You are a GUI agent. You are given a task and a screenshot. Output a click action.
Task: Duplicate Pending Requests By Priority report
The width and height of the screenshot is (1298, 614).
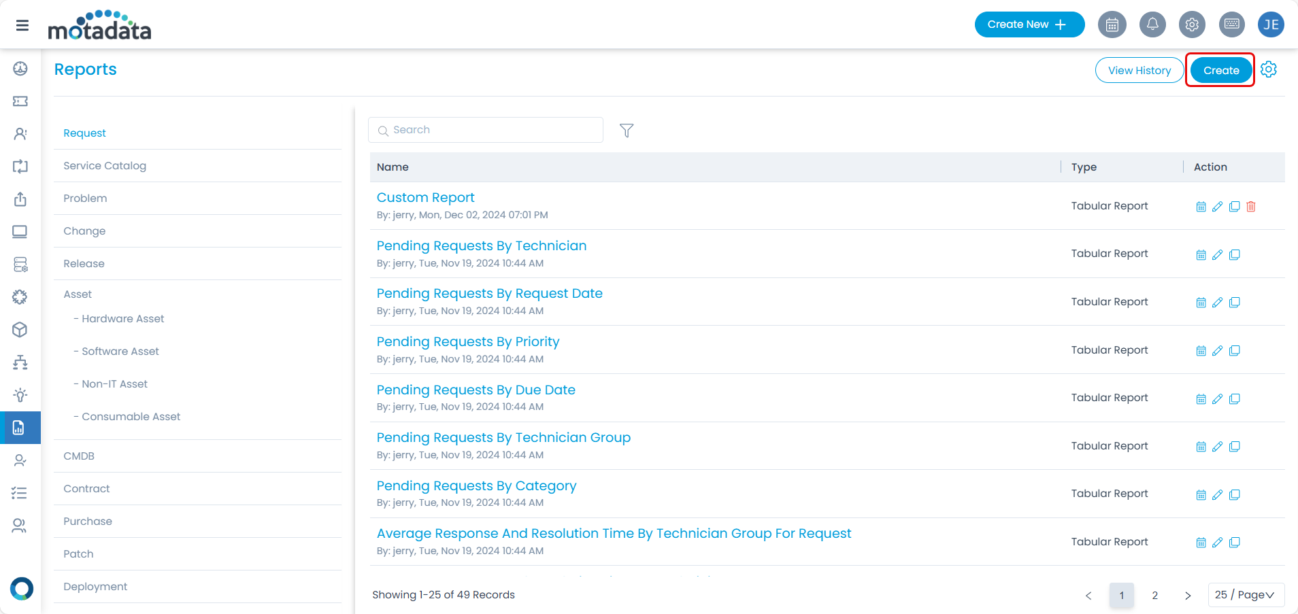click(x=1234, y=351)
